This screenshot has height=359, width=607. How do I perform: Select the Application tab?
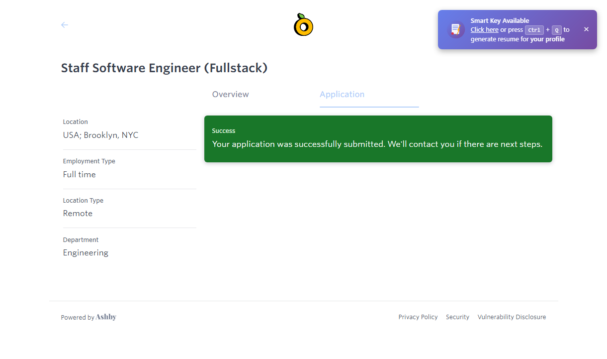pos(342,95)
